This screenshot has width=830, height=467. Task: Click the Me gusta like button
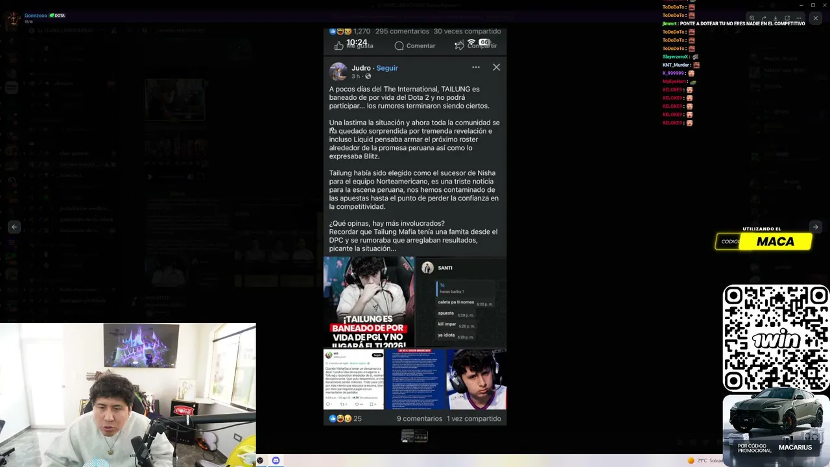(x=354, y=45)
